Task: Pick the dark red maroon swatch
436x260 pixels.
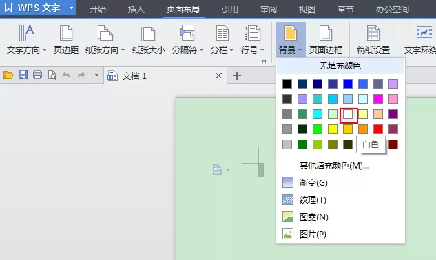Action: (393, 144)
